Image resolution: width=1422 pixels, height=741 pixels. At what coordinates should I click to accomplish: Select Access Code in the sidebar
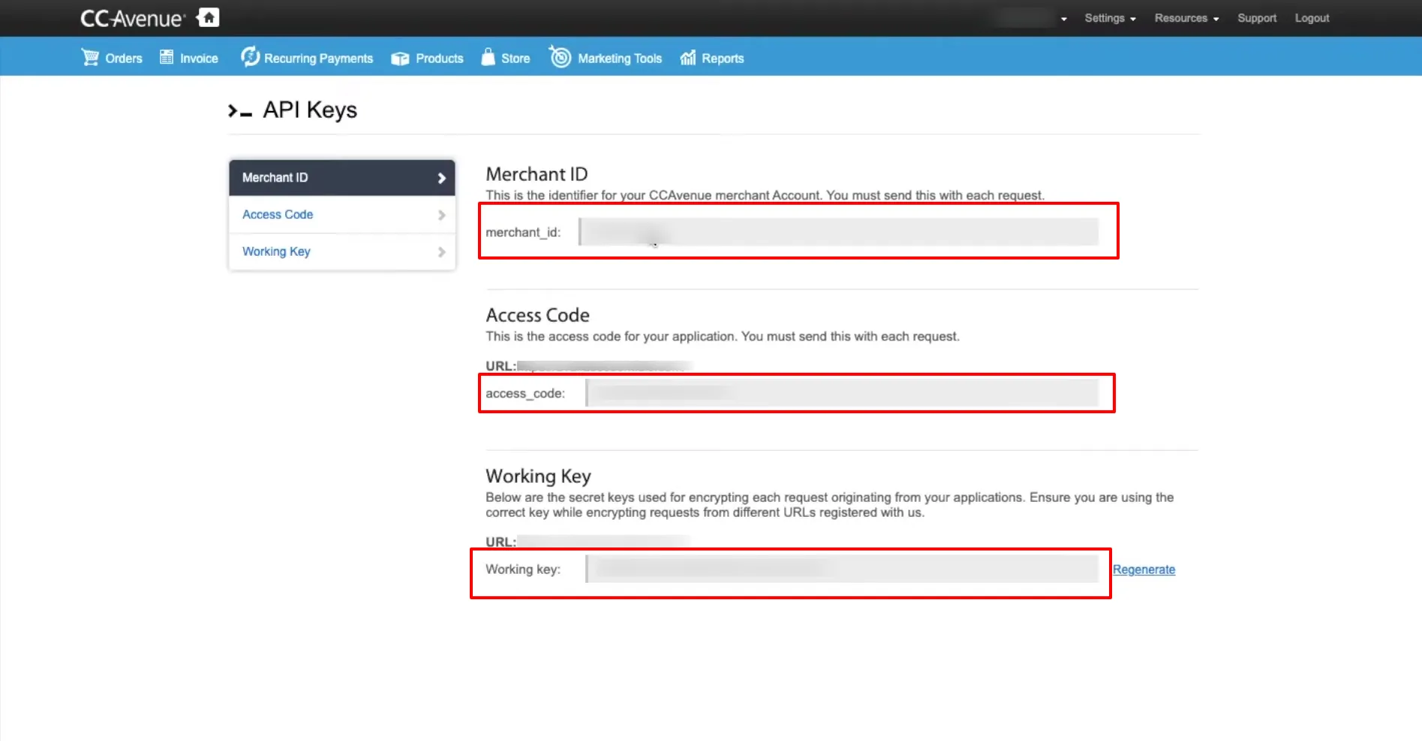pyautogui.click(x=342, y=214)
